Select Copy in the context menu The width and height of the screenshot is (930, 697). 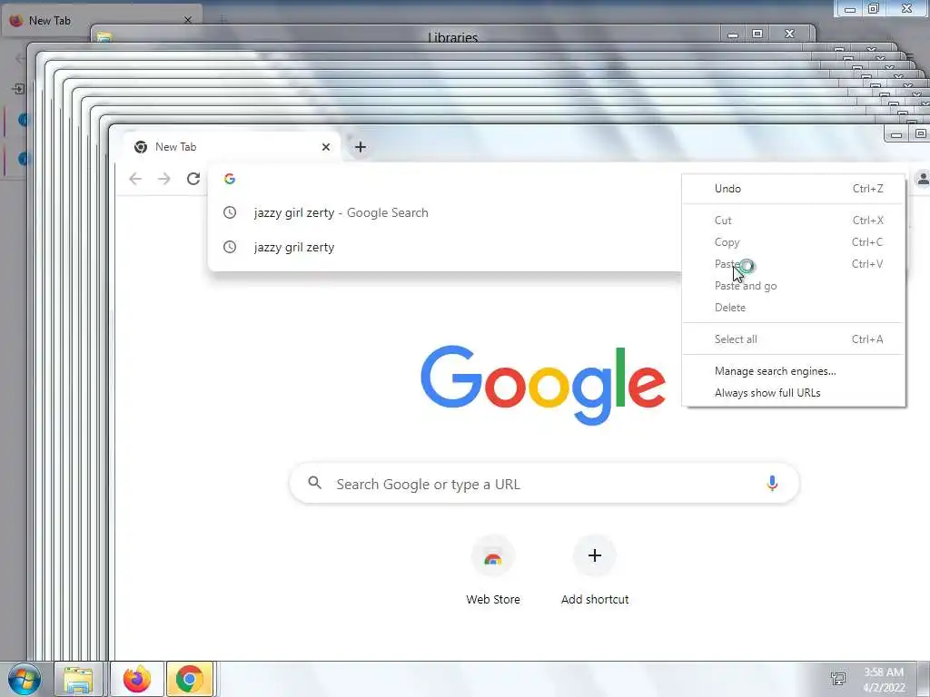[794, 242]
